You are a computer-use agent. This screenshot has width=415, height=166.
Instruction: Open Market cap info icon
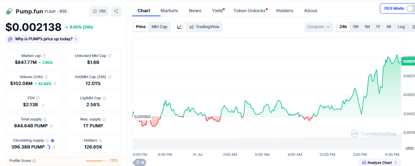[44, 56]
